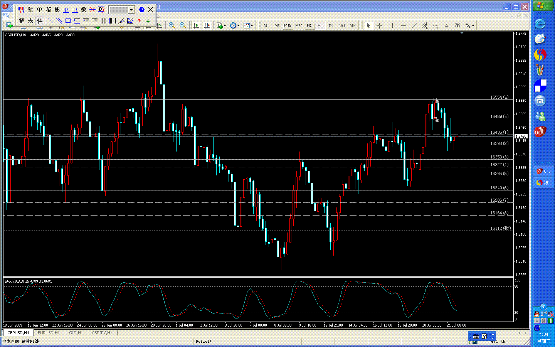Select the vertical lines tool left of fan
Screen dimensions: 555x347
click(113, 21)
